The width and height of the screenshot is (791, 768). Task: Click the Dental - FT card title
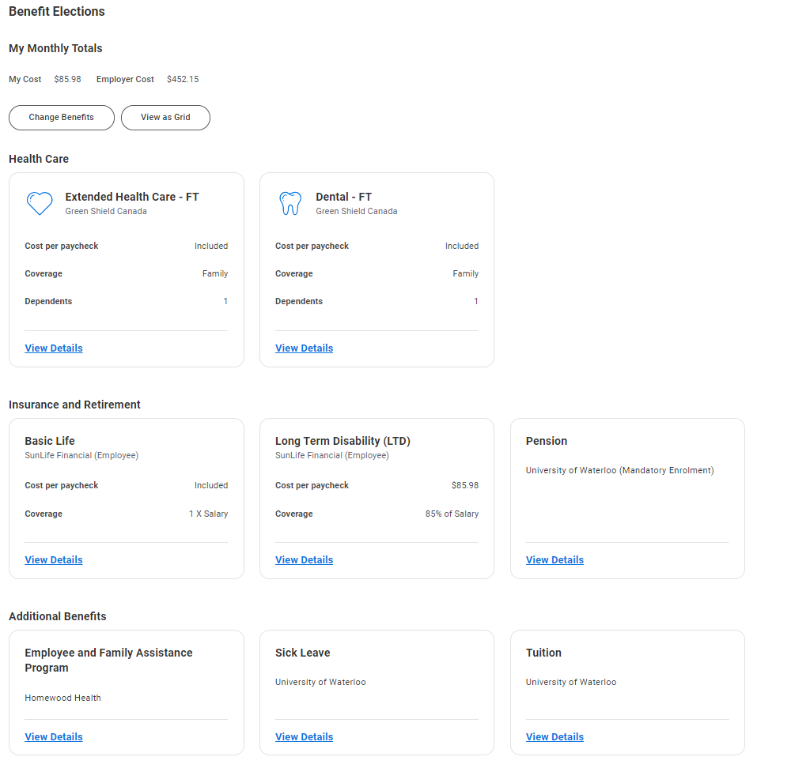coord(343,197)
